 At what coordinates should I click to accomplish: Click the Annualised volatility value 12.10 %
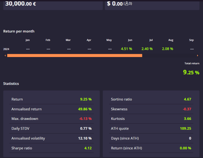[85, 138]
